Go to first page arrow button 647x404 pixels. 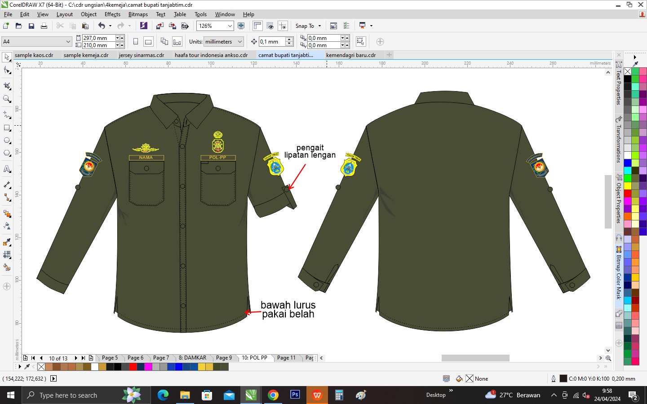point(33,358)
